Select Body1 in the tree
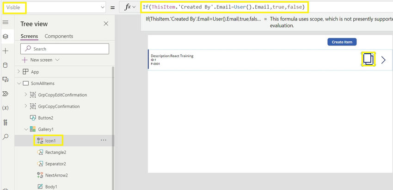This screenshot has height=190, width=393. tap(51, 186)
